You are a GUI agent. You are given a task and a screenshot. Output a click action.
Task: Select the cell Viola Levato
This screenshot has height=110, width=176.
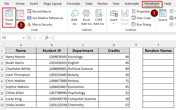(21, 105)
